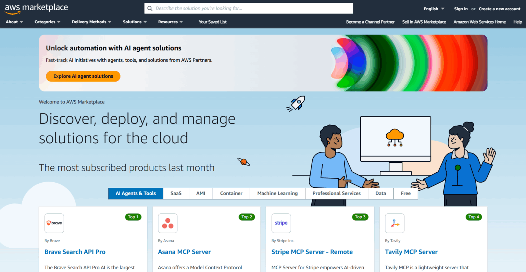This screenshot has width=526, height=272.
Task: Open the Stripe product logo
Action: coord(281,223)
